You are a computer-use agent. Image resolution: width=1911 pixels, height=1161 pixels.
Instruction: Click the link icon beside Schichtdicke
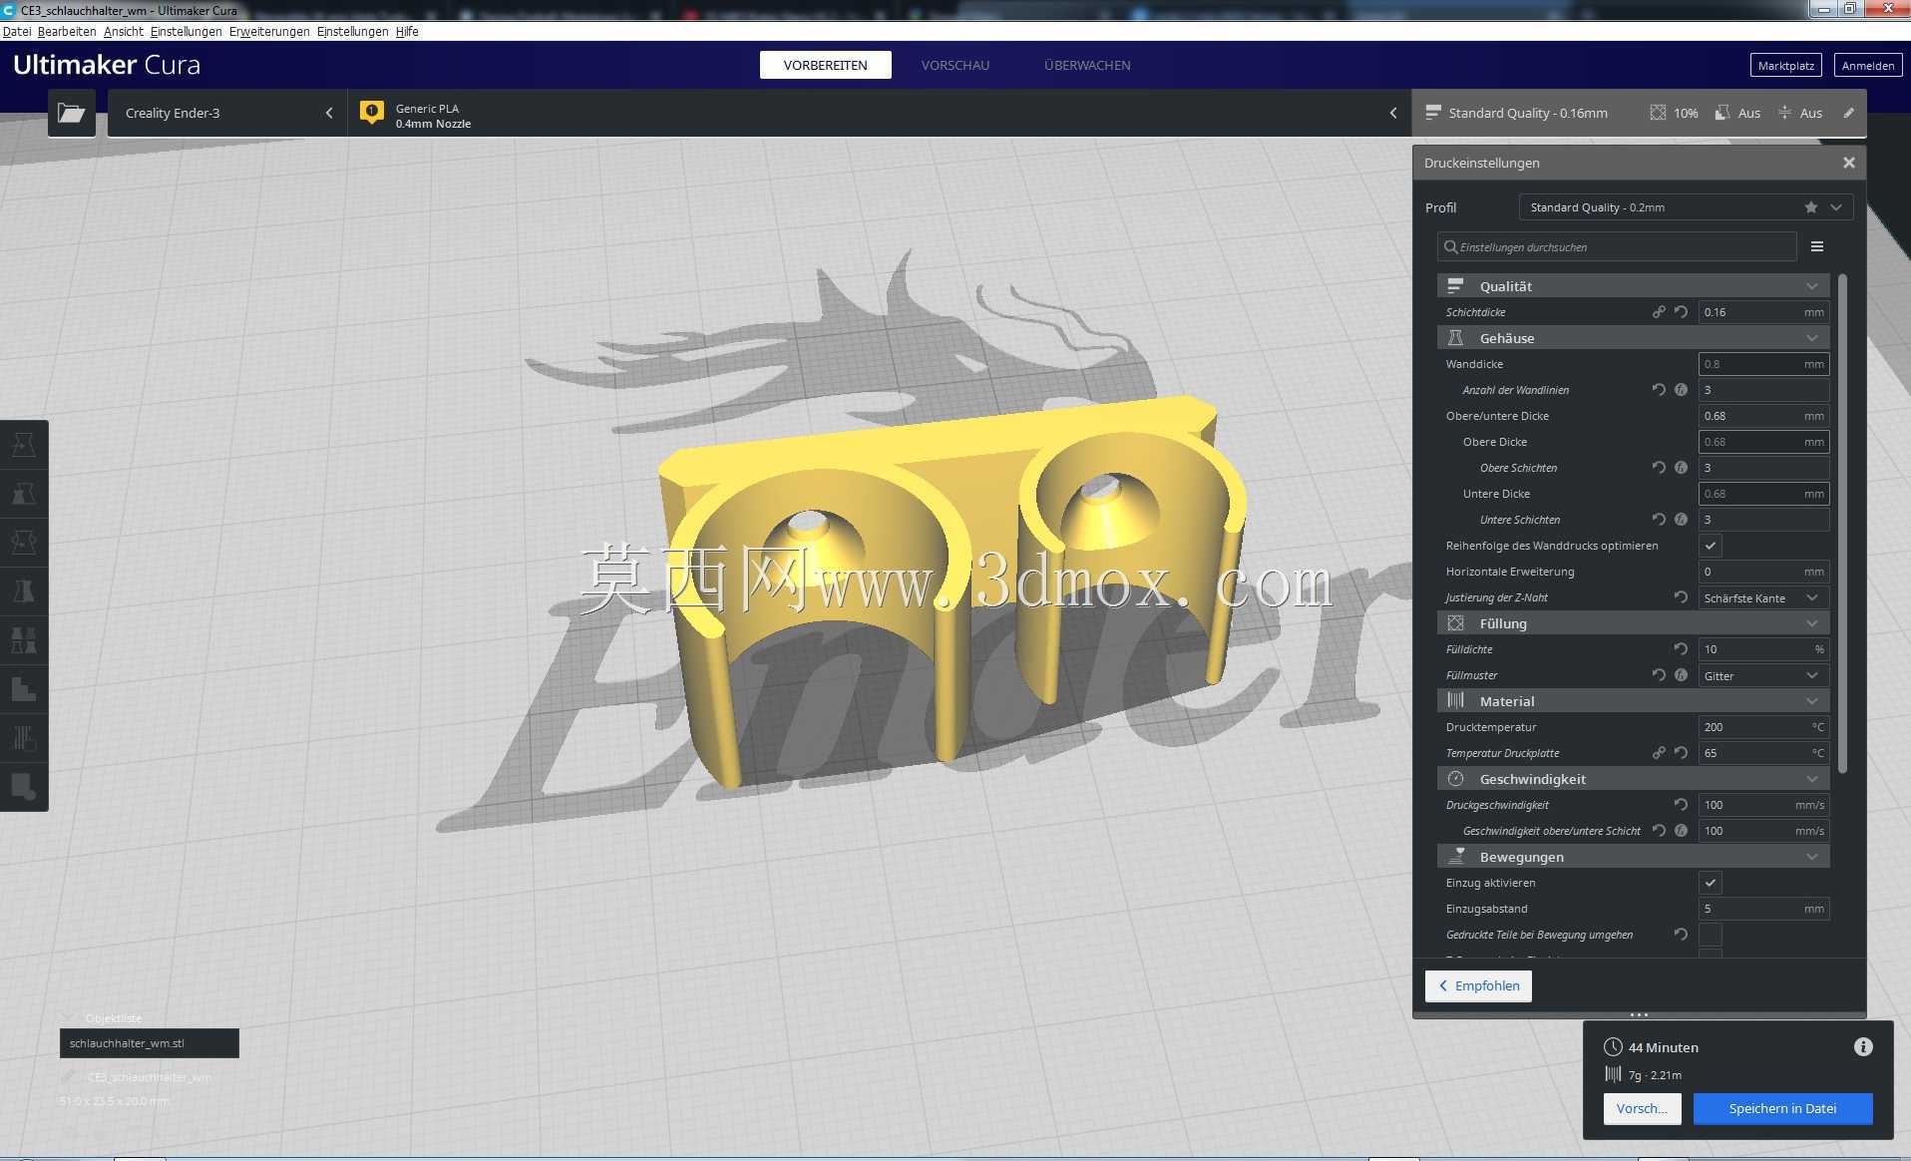click(x=1659, y=312)
